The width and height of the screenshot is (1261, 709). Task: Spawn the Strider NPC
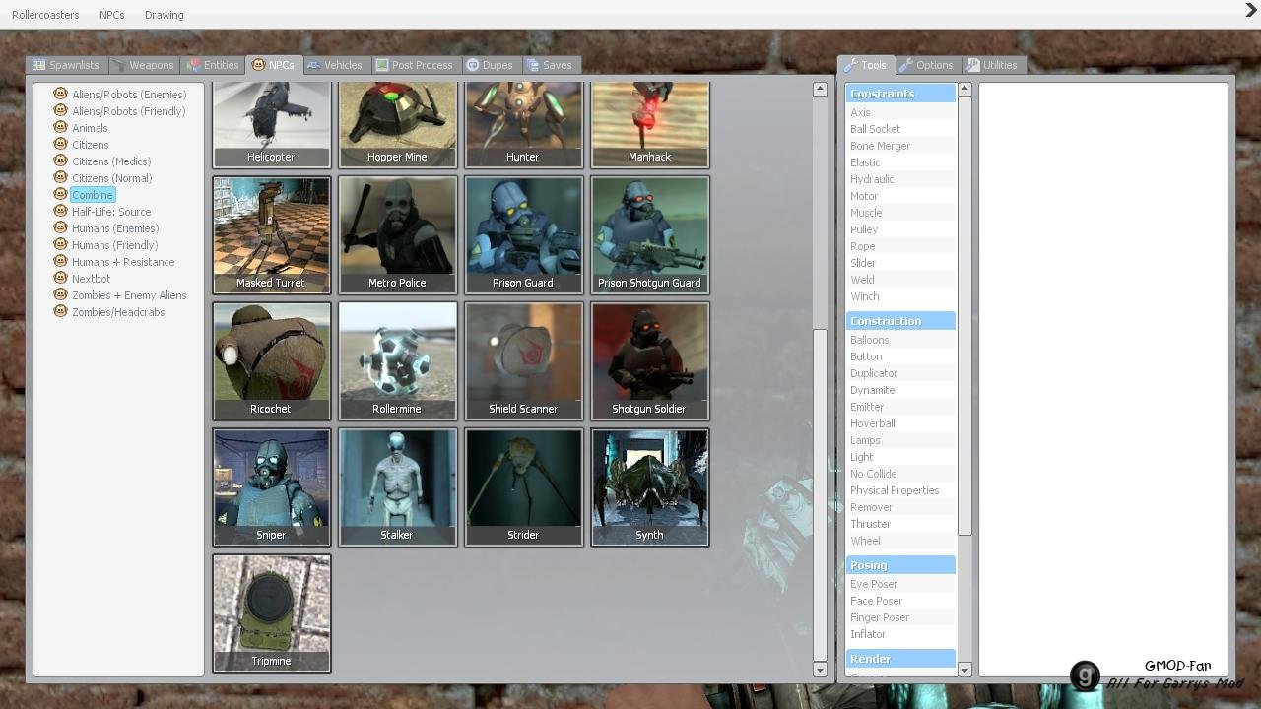click(x=523, y=487)
